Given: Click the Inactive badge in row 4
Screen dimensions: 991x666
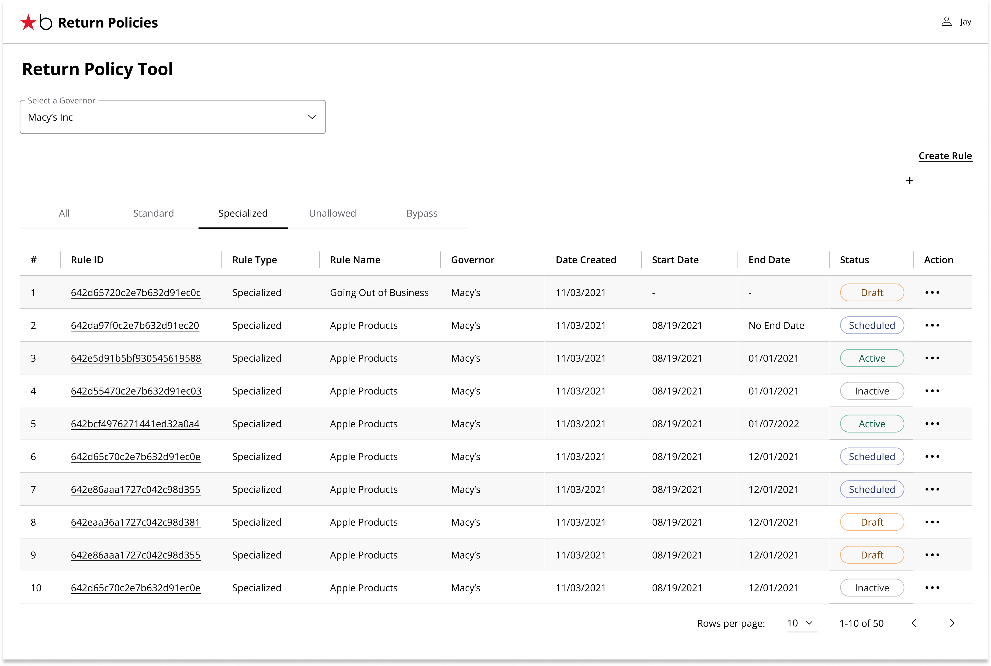Looking at the screenshot, I should (x=872, y=391).
